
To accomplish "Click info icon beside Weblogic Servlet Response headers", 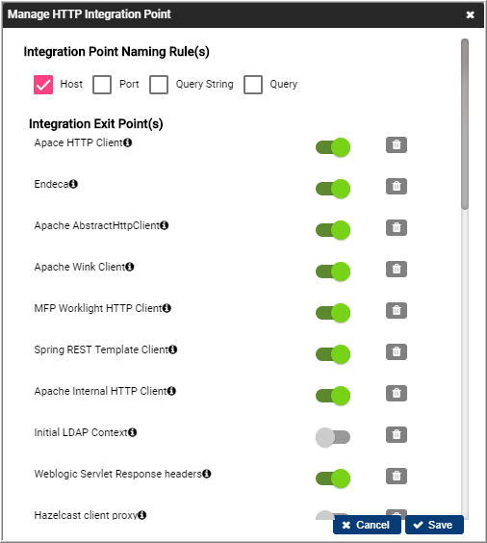I will pos(207,474).
